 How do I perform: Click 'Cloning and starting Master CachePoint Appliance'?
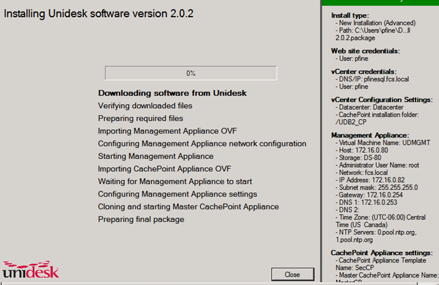click(x=188, y=207)
